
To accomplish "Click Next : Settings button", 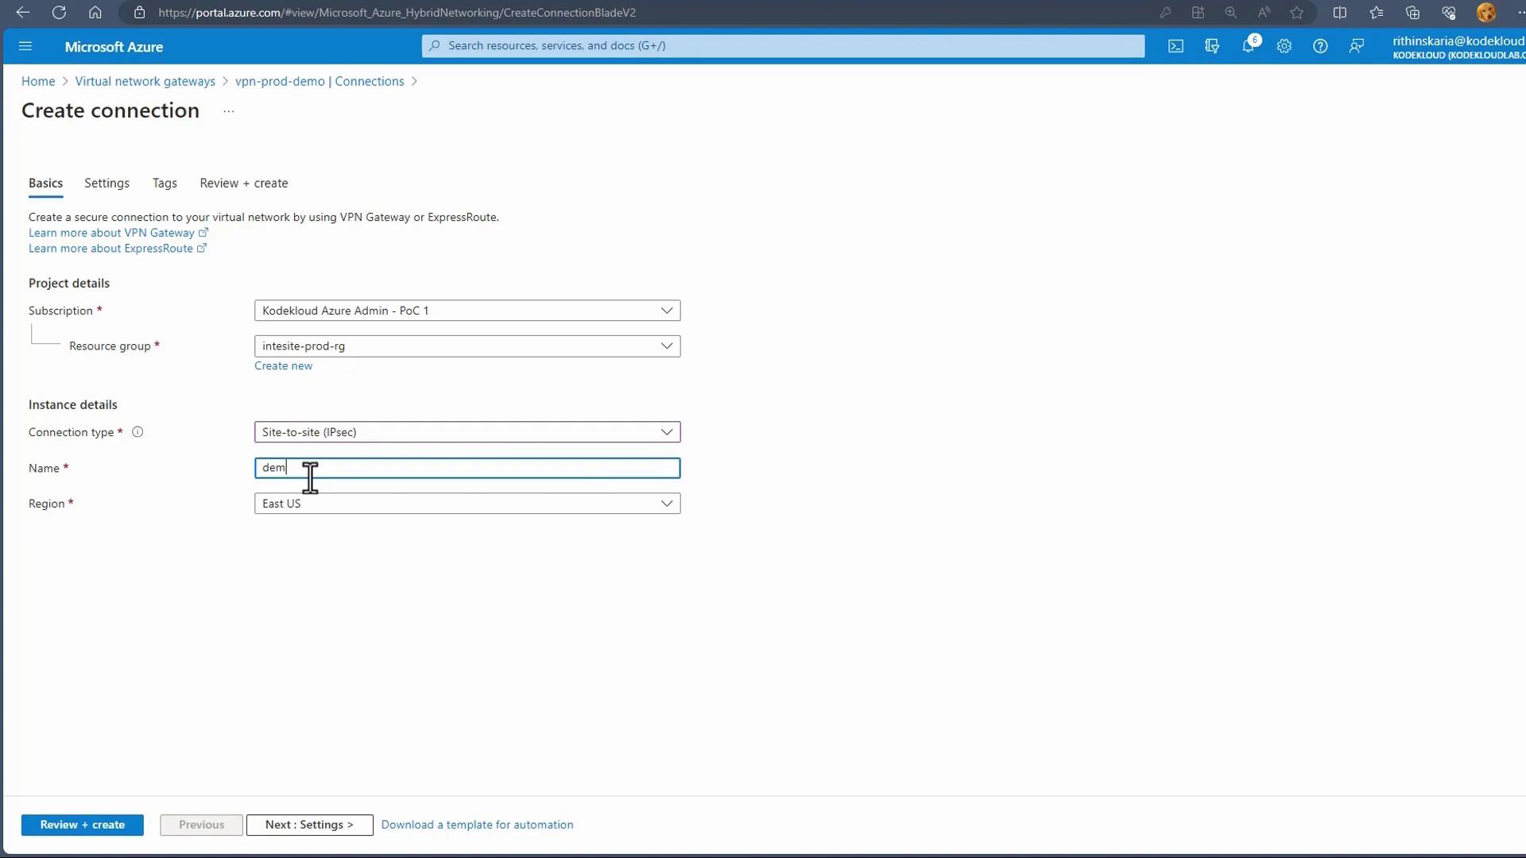I will pos(309,825).
